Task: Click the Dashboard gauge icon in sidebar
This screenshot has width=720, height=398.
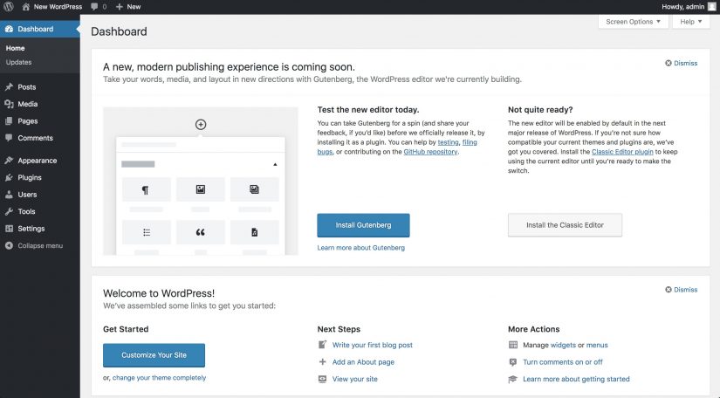Action: pos(9,29)
